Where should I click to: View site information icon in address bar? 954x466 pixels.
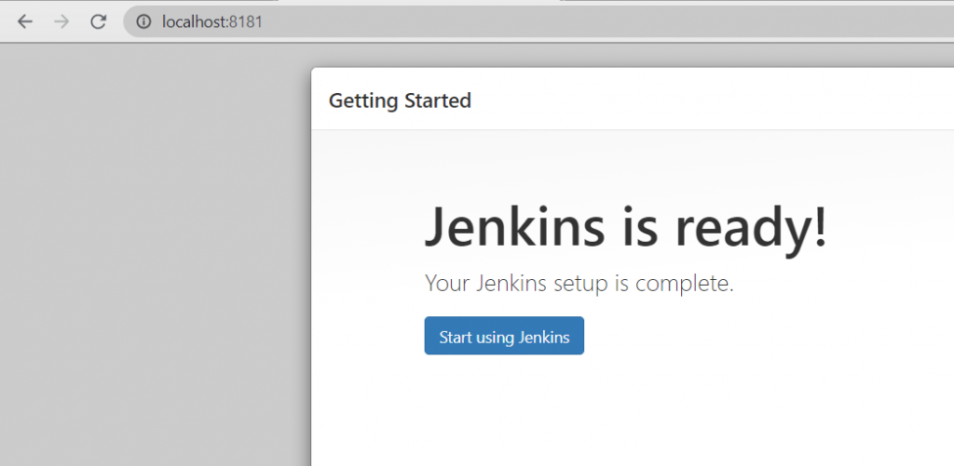tap(143, 22)
